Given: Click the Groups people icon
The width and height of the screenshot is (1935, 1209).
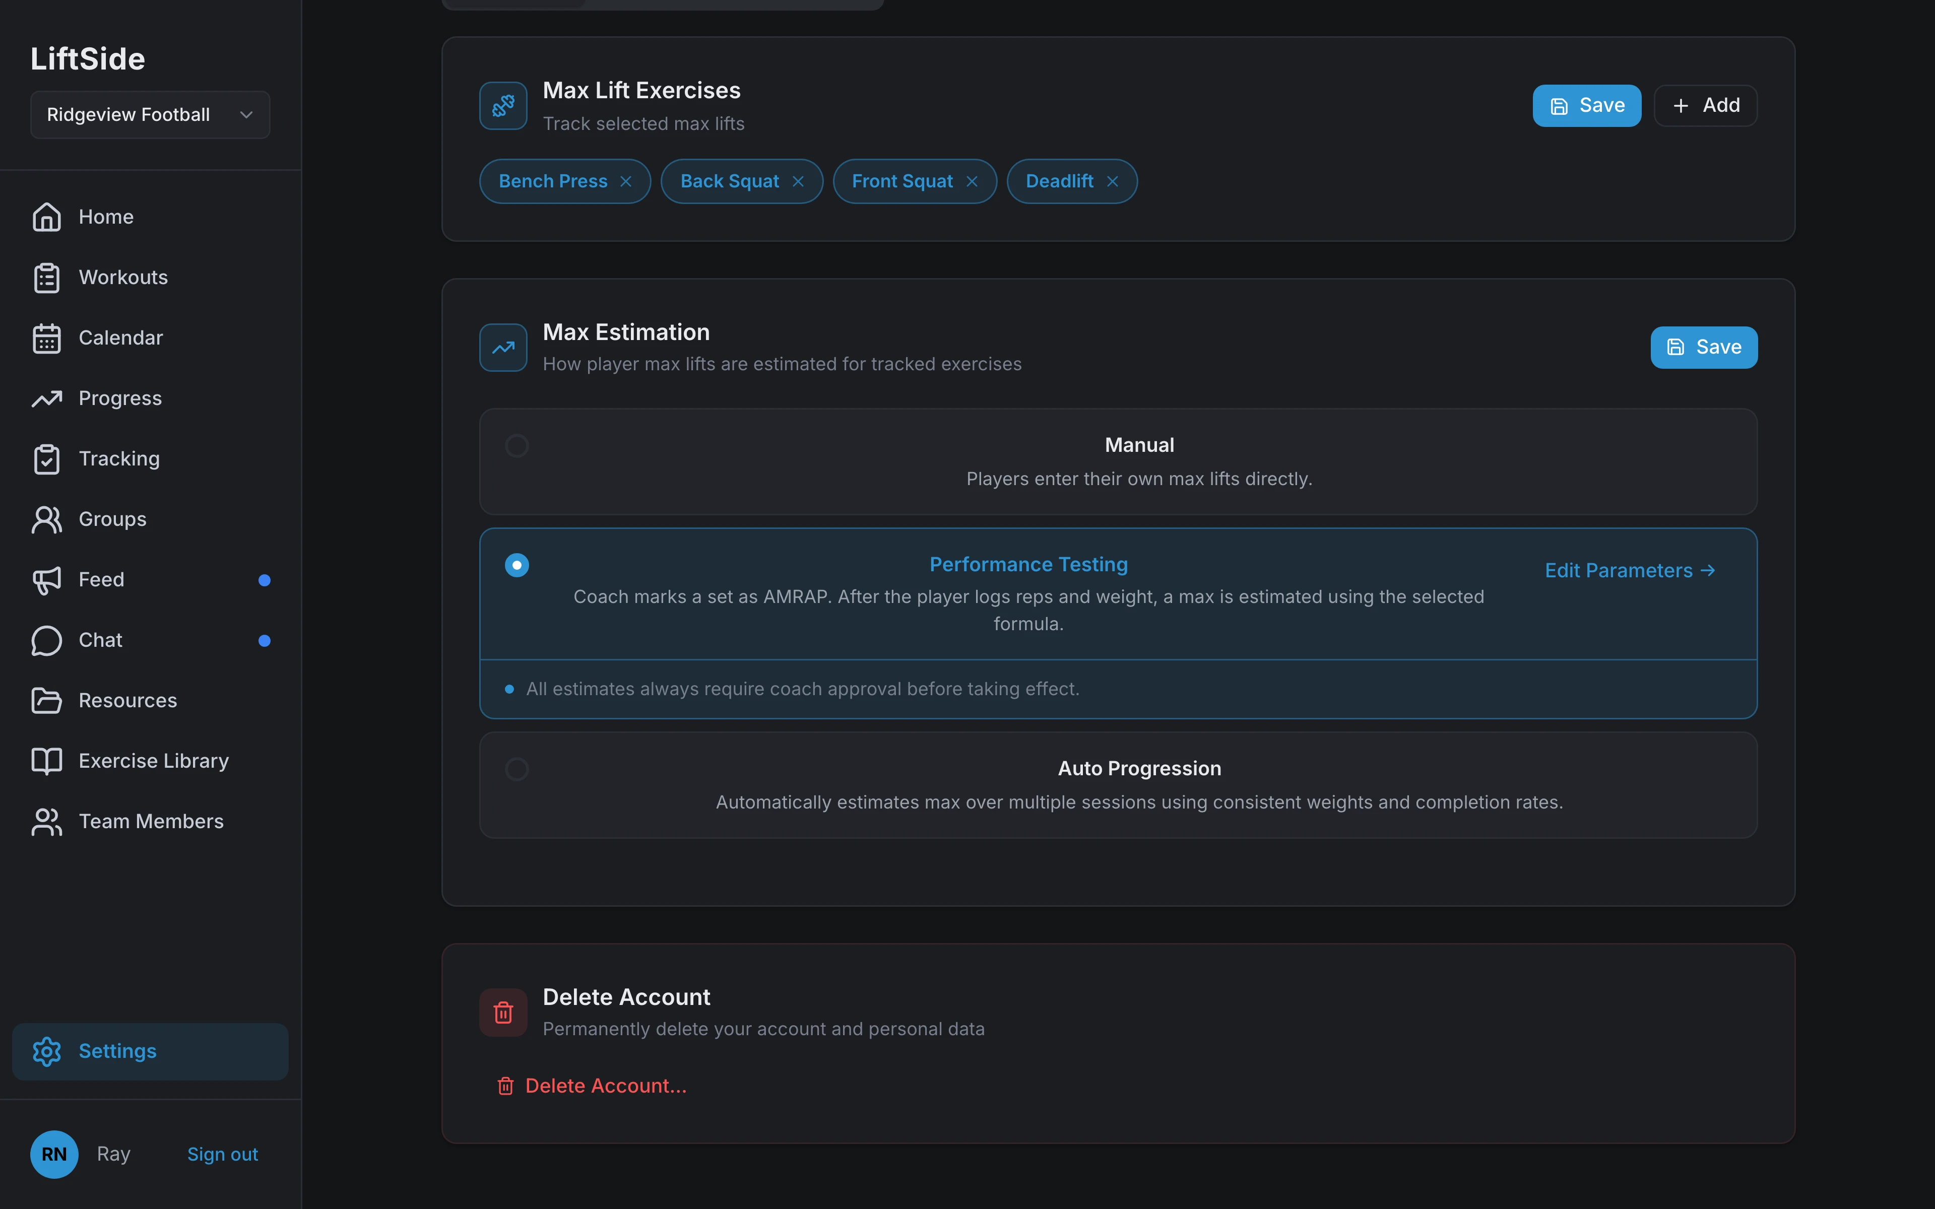Looking at the screenshot, I should [x=46, y=520].
